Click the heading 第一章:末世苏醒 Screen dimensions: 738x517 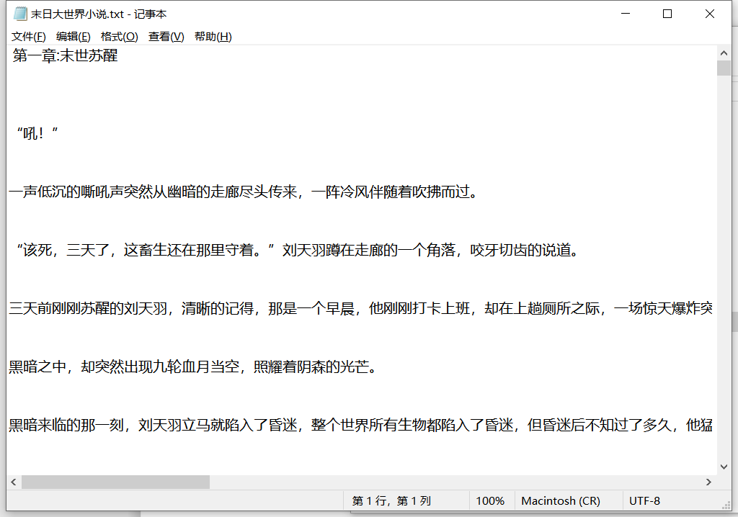tap(65, 55)
